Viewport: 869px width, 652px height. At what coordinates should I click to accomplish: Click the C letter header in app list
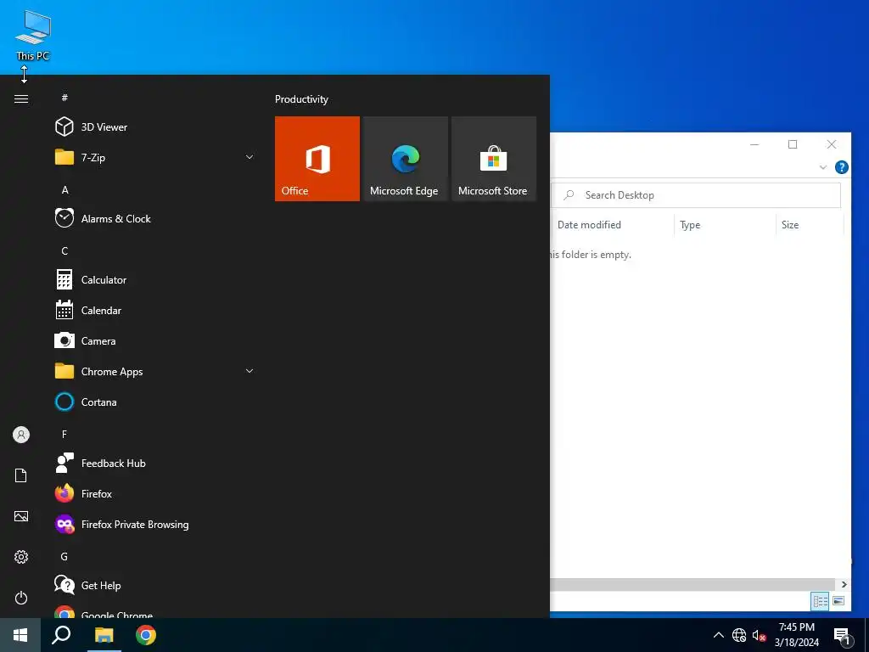pyautogui.click(x=64, y=251)
